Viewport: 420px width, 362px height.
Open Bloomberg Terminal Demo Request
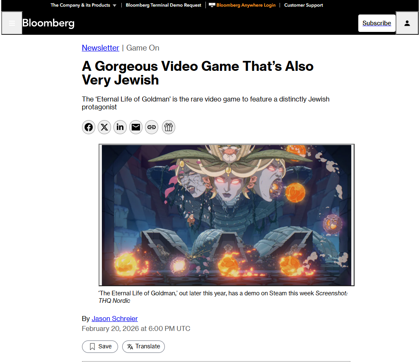pyautogui.click(x=163, y=5)
